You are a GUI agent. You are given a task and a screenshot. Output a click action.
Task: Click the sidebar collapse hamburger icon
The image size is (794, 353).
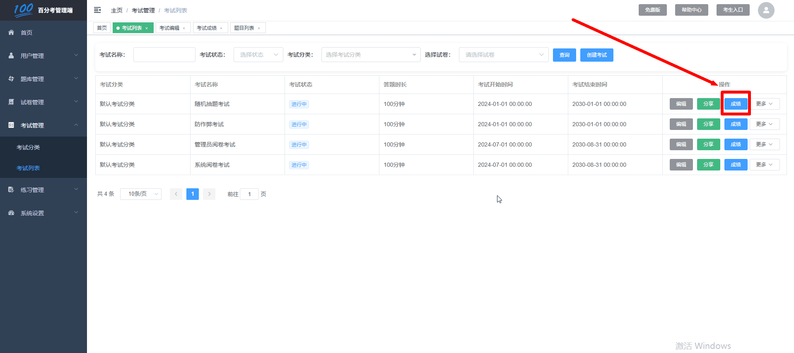97,10
